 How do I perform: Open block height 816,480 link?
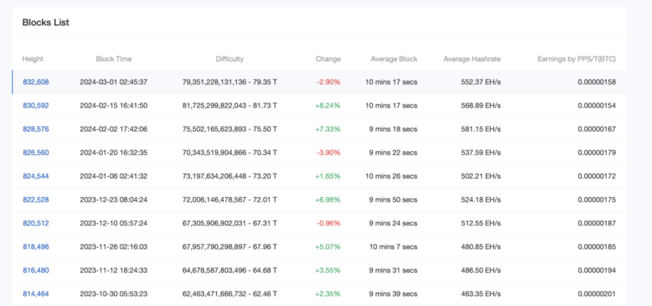tap(36, 270)
